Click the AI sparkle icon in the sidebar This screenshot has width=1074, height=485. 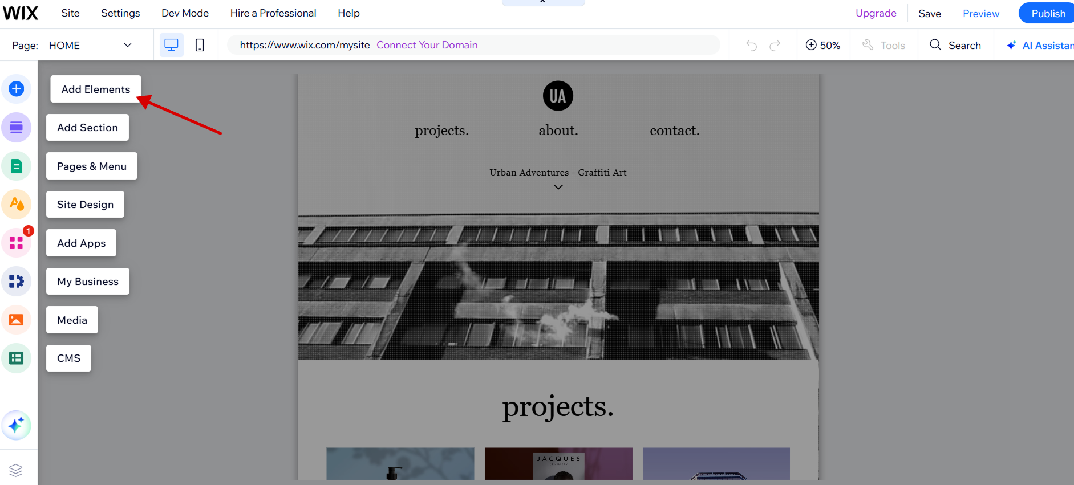[16, 425]
